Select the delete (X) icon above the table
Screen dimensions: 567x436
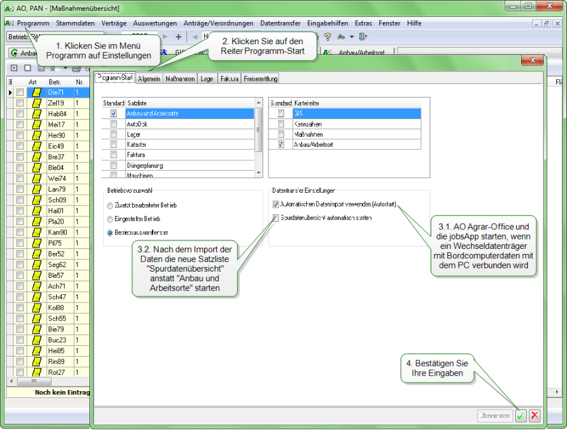pos(14,68)
